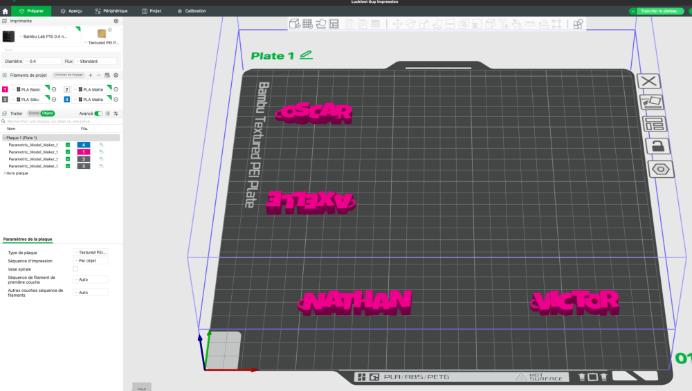Click the Volumes de rinçage button
The image size is (692, 391).
pyautogui.click(x=69, y=75)
